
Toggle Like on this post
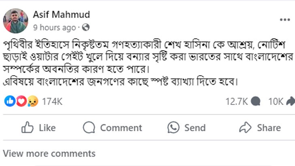38,128
